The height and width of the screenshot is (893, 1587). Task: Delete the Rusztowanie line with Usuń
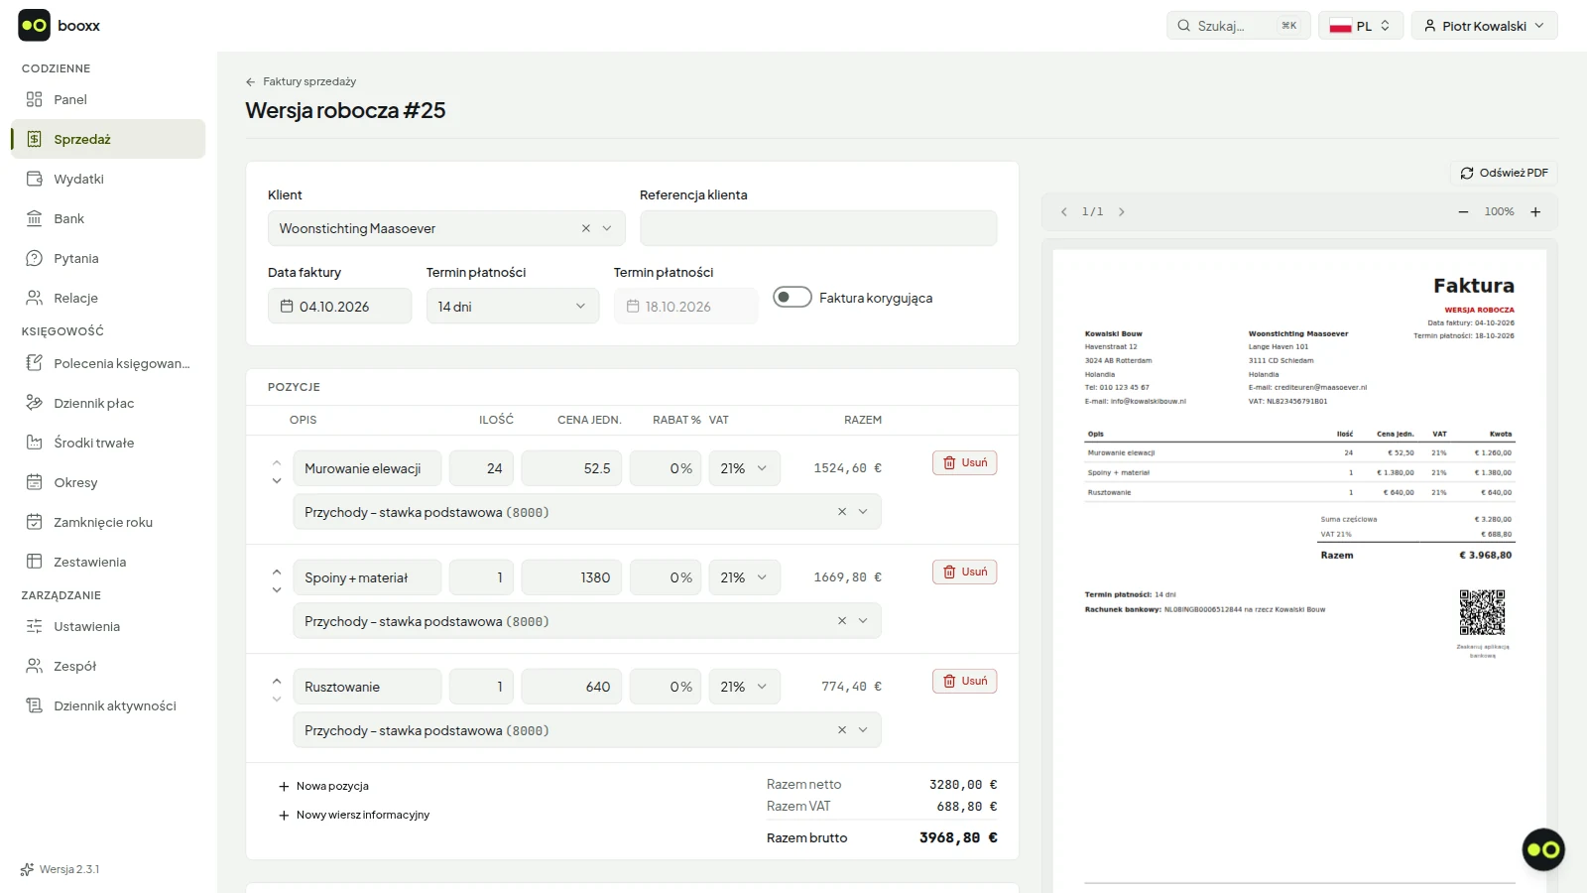tap(964, 681)
